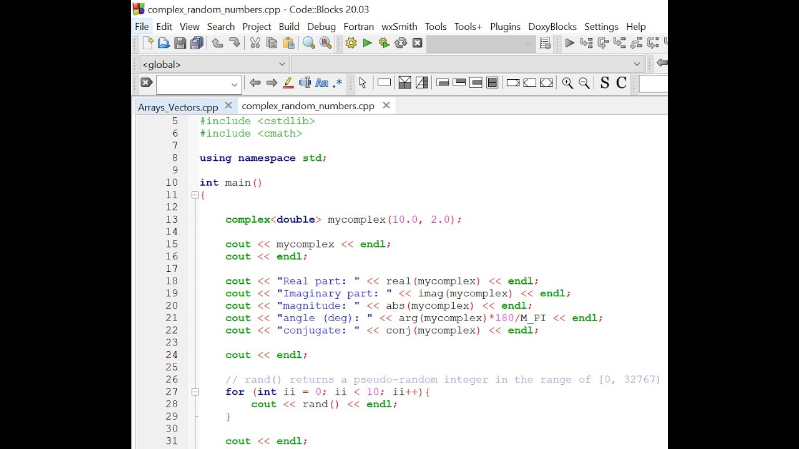Expand the <global> scope dropdown
The width and height of the screenshot is (799, 449).
[282, 64]
